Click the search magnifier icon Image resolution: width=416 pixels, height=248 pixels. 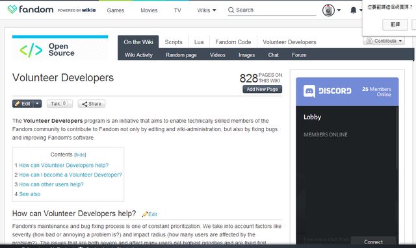(231, 10)
